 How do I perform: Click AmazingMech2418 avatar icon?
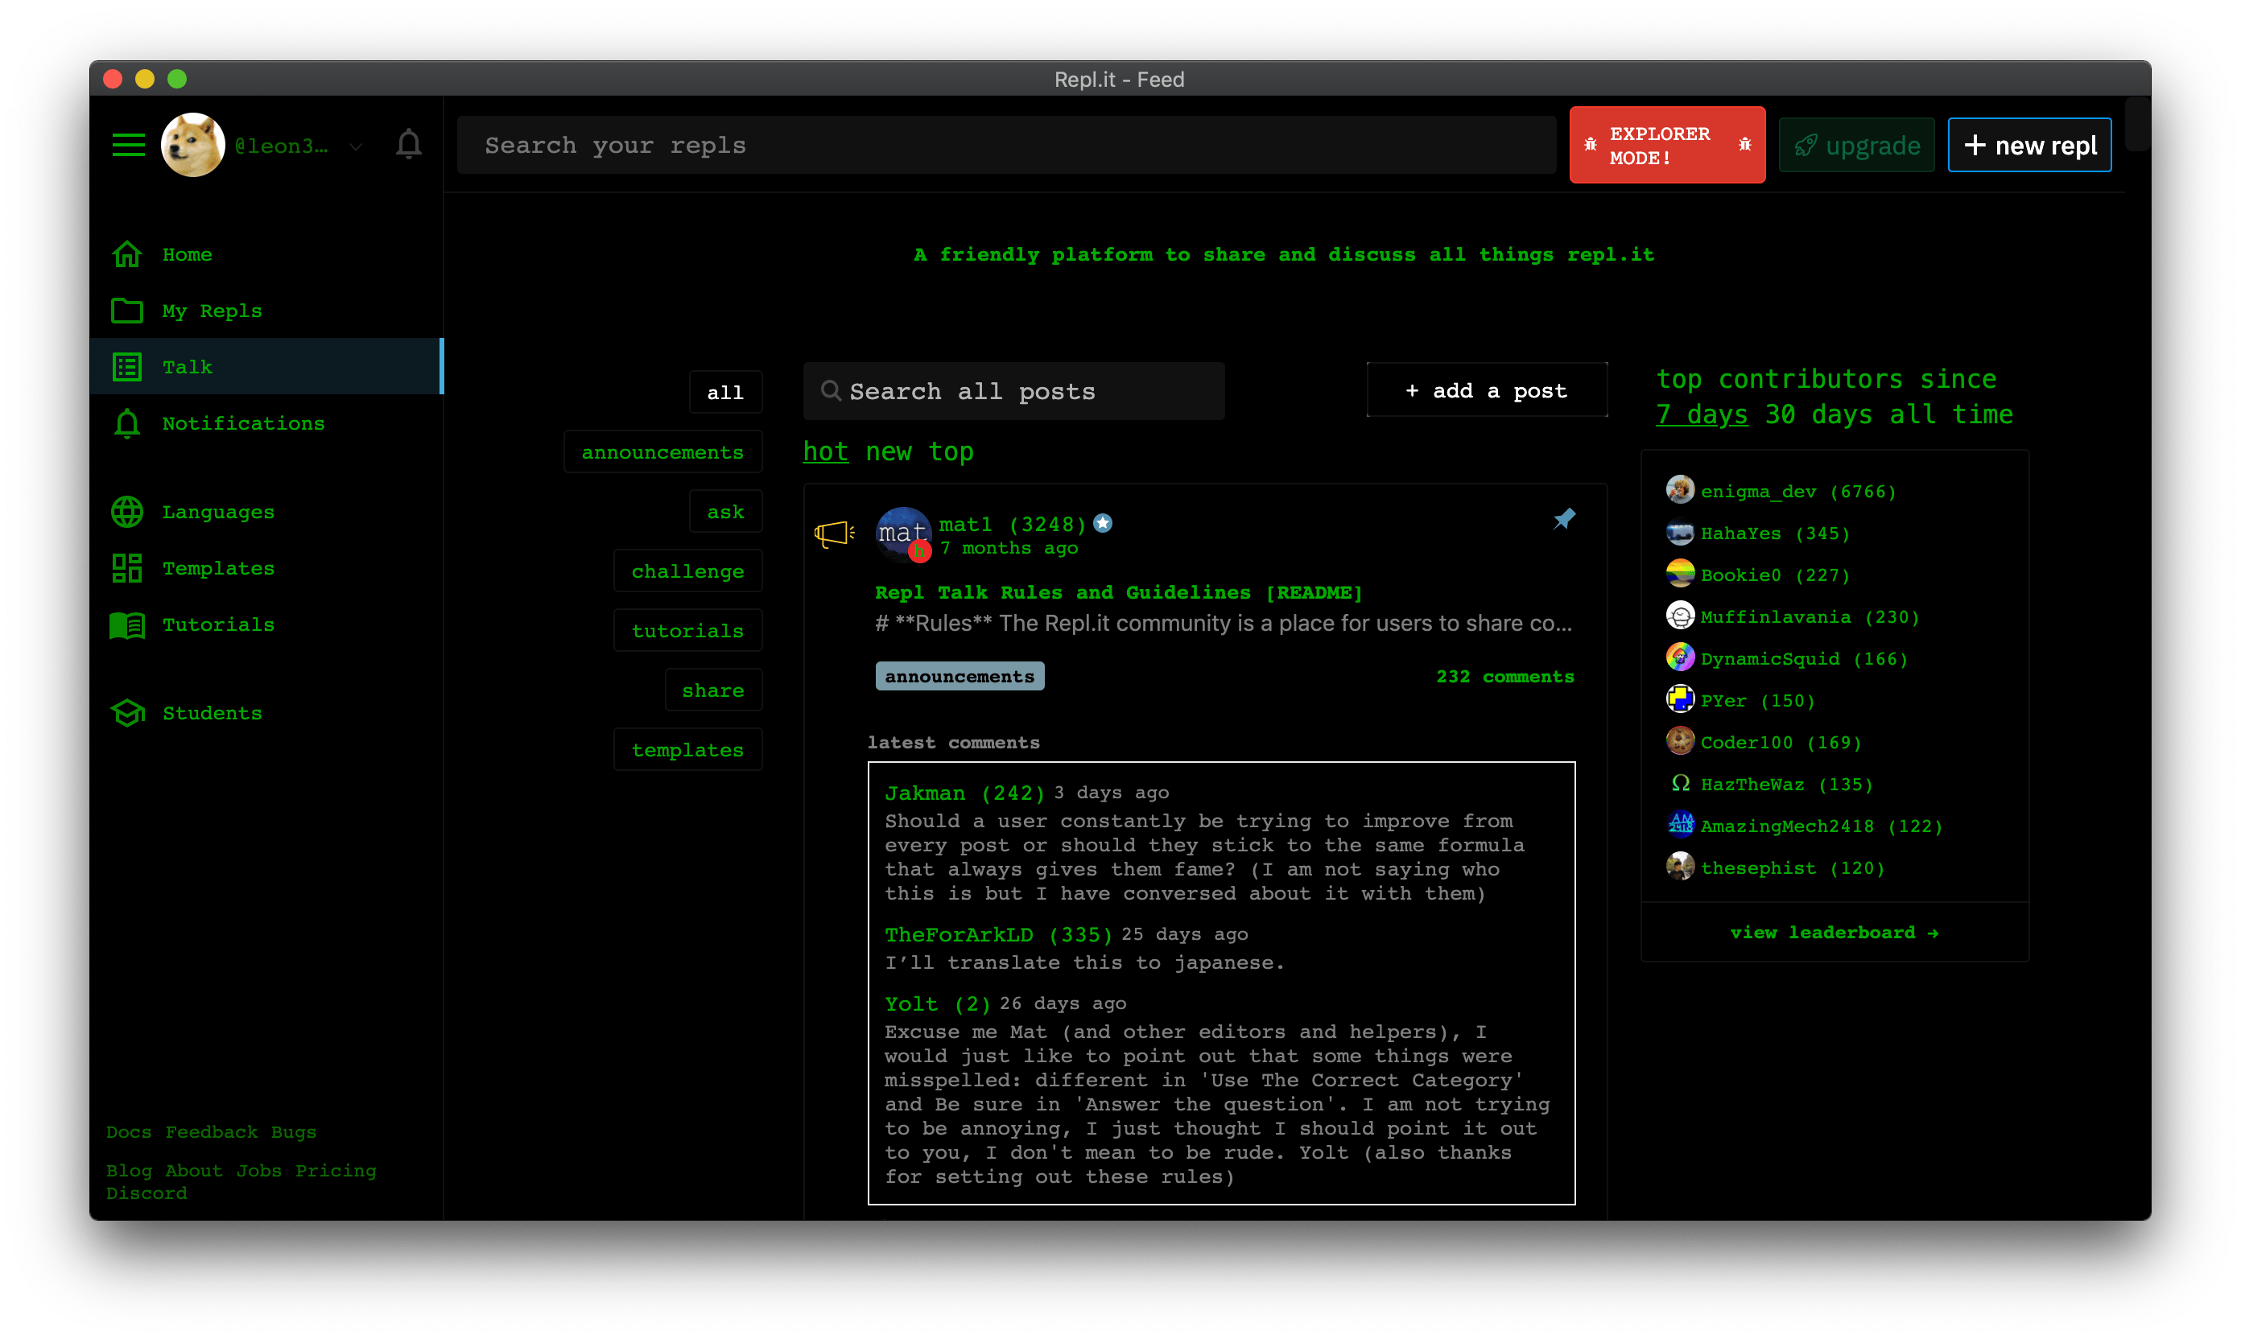[1680, 826]
